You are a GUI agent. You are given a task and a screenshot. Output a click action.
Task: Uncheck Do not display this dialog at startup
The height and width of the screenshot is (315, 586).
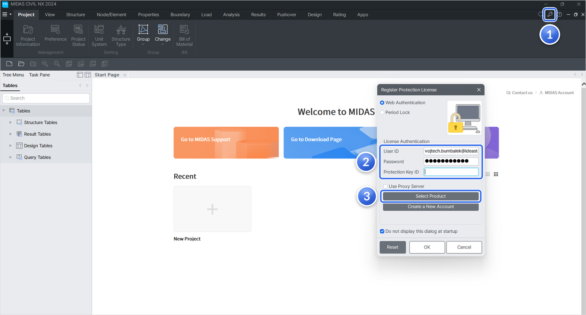382,231
